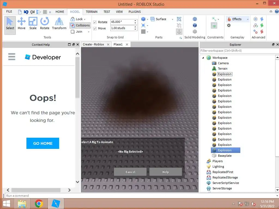This screenshot has width=279, height=209.
Task: Select Baseplate in the Explorer tree
Action: tap(225, 156)
